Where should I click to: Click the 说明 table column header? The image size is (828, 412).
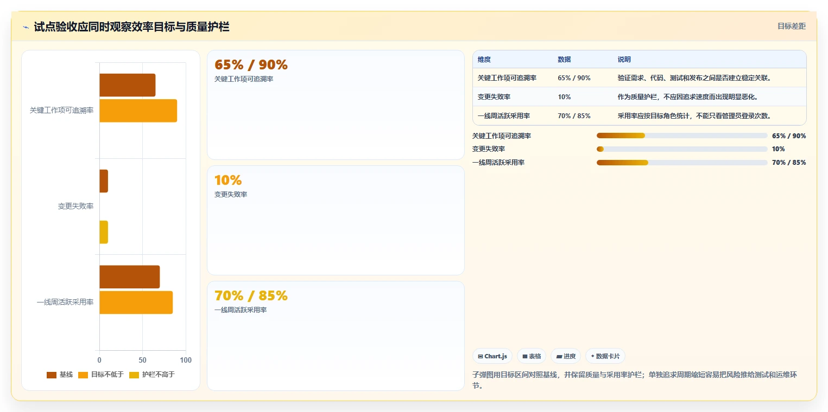click(x=624, y=60)
